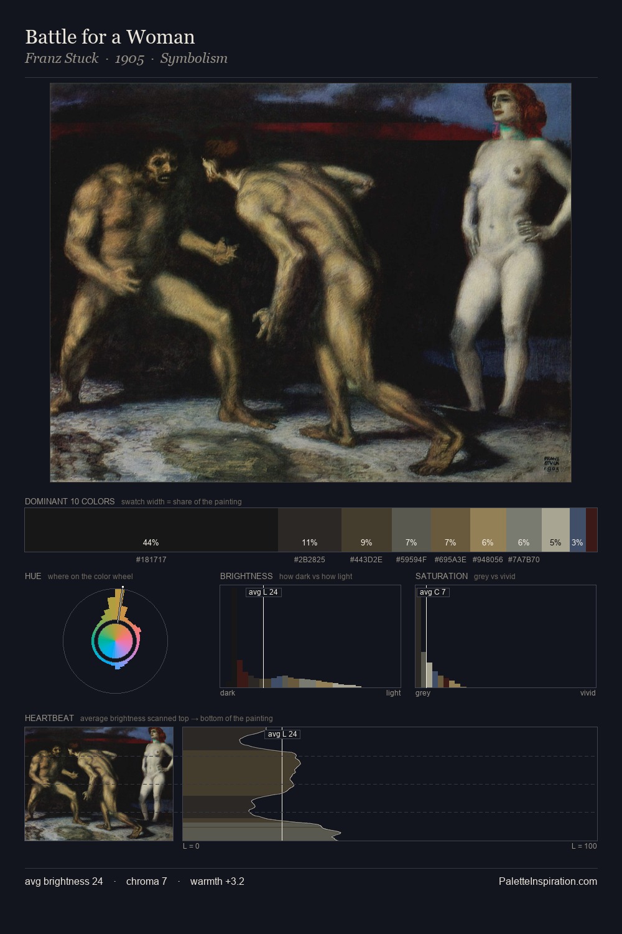Click the hex code #443D2E

tap(366, 560)
